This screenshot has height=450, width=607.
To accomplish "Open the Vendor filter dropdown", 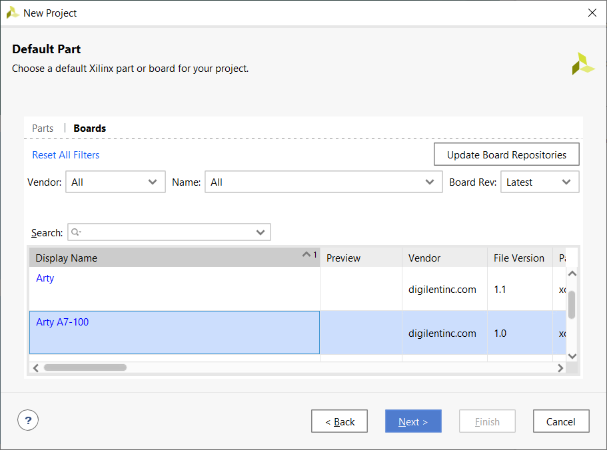I will tap(115, 182).
